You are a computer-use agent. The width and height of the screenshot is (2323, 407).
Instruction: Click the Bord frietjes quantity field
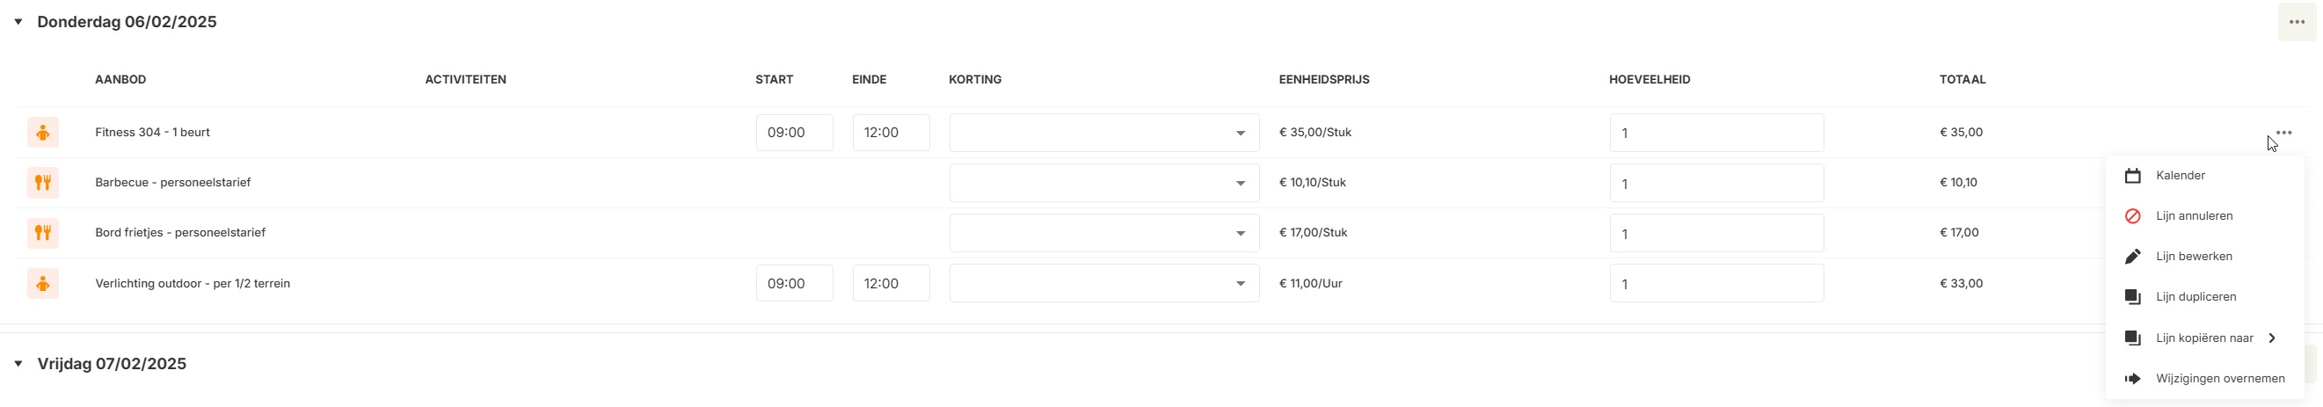1715,234
